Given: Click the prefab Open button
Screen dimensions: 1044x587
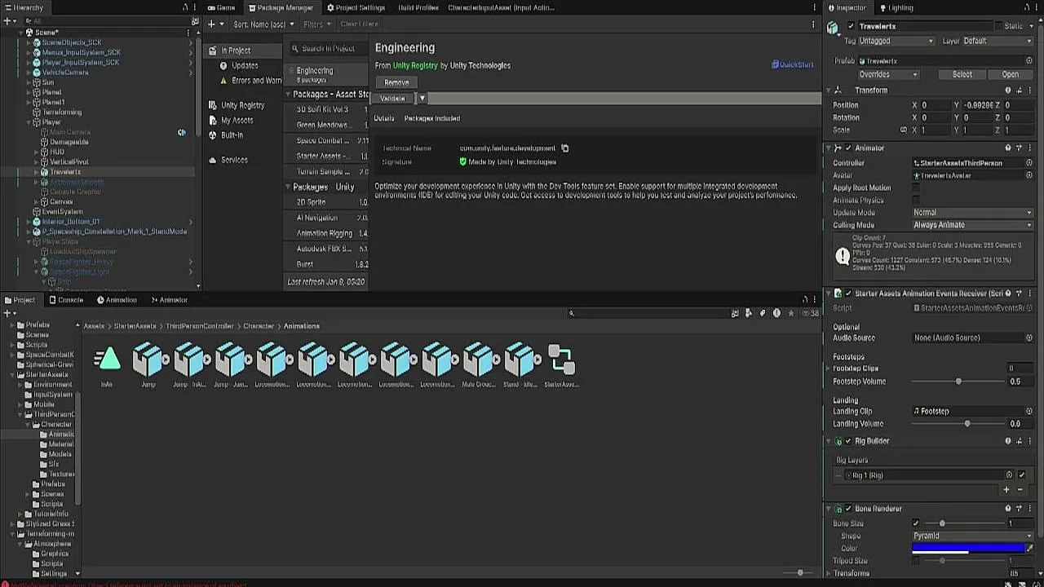Looking at the screenshot, I should [x=1010, y=74].
